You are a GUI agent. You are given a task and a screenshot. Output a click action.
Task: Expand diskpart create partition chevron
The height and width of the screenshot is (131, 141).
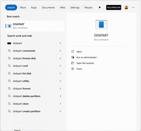[x=60, y=111]
